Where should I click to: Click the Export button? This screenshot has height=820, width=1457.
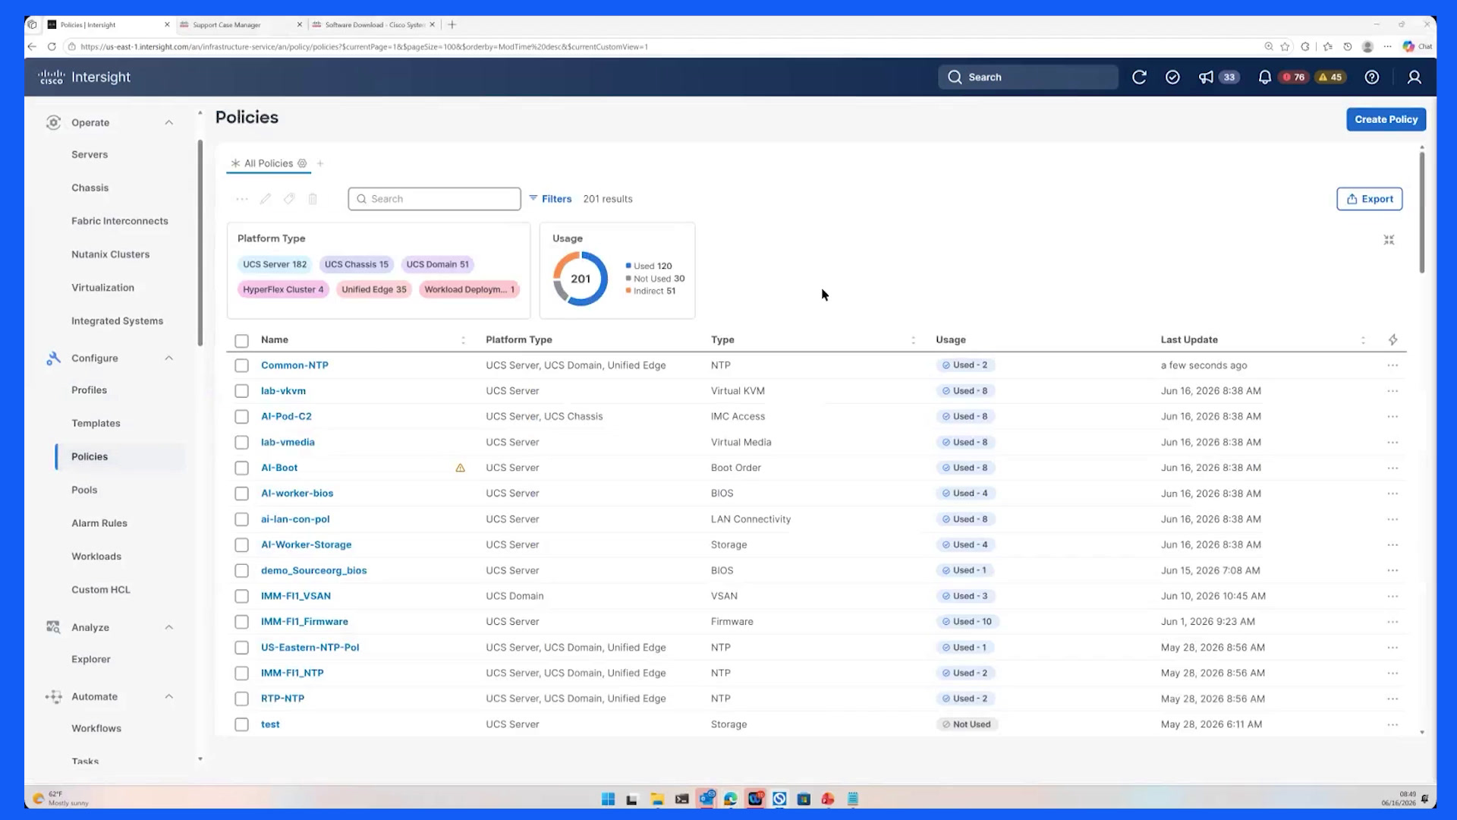[x=1369, y=199]
